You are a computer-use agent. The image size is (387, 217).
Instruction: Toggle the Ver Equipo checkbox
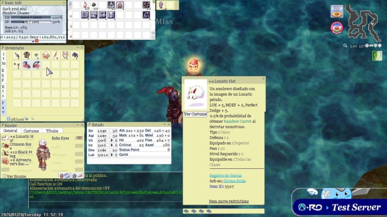4,176
